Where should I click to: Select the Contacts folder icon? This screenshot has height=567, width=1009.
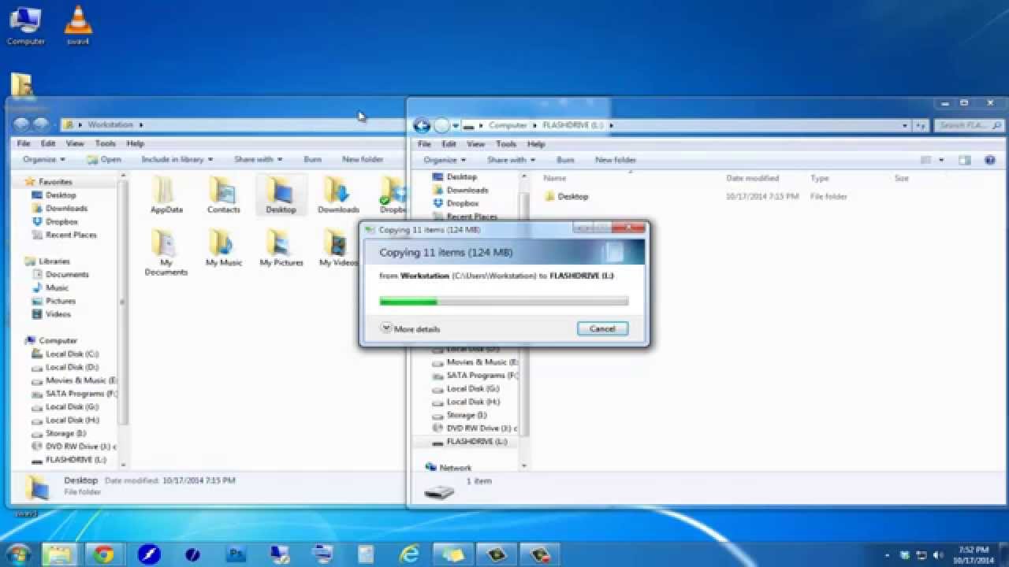point(223,195)
